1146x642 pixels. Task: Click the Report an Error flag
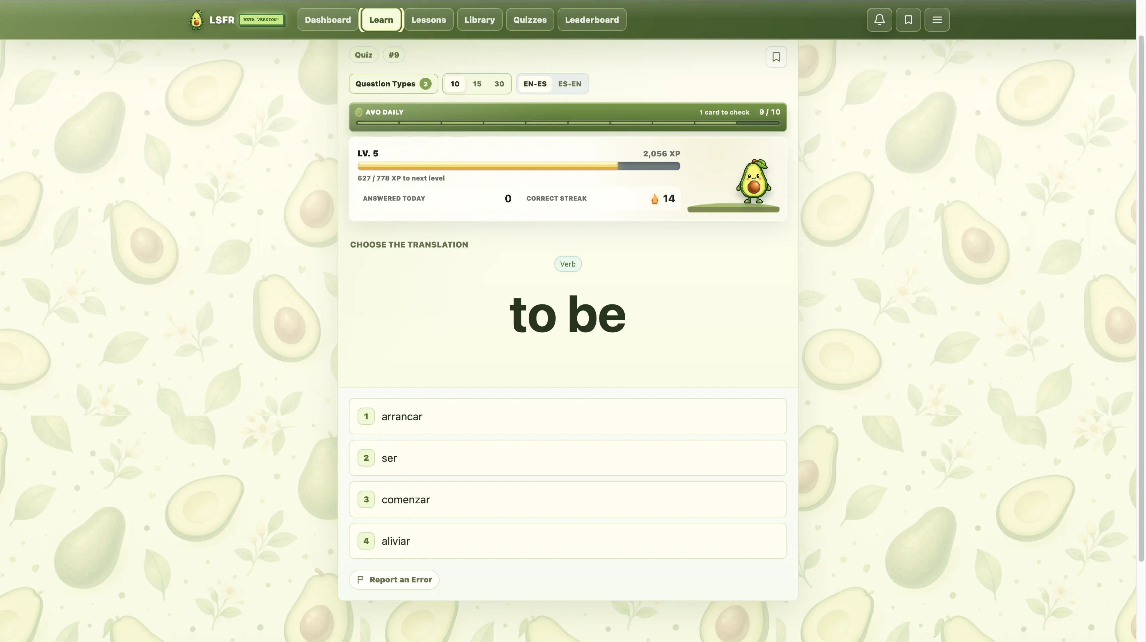[x=394, y=579]
